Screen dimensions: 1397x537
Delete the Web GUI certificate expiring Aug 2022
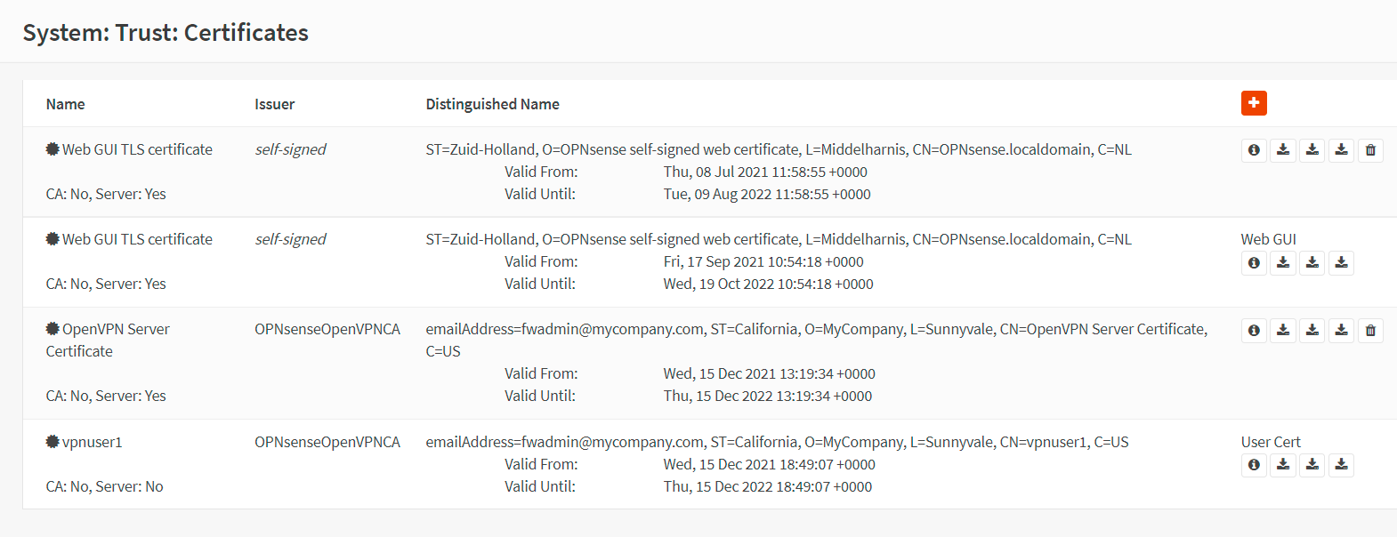click(x=1370, y=150)
